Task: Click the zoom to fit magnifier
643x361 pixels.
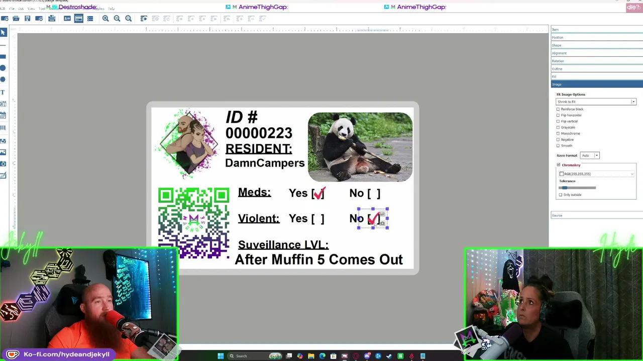Action: pos(129,19)
